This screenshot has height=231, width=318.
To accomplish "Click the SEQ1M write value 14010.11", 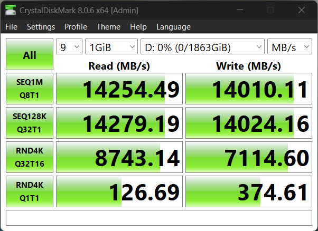I will click(x=249, y=89).
